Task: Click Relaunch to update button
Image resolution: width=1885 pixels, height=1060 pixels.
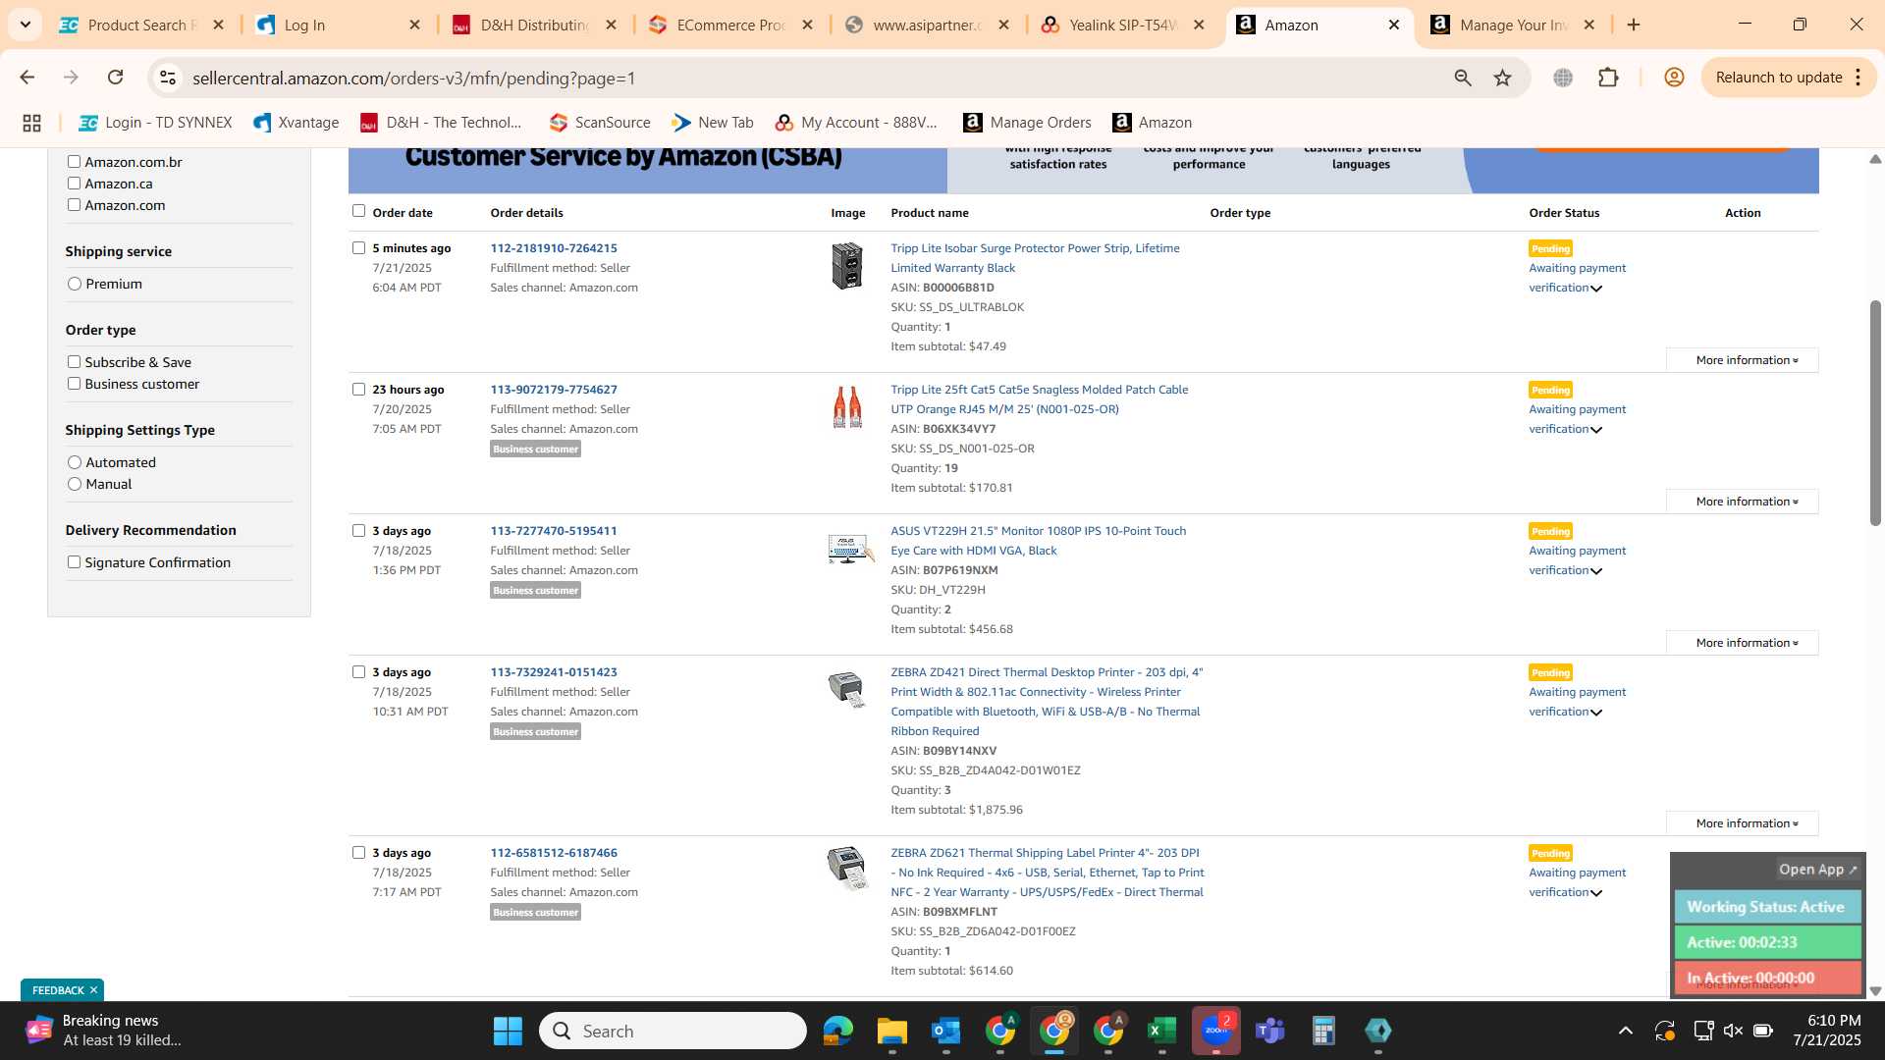Action: click(1778, 78)
